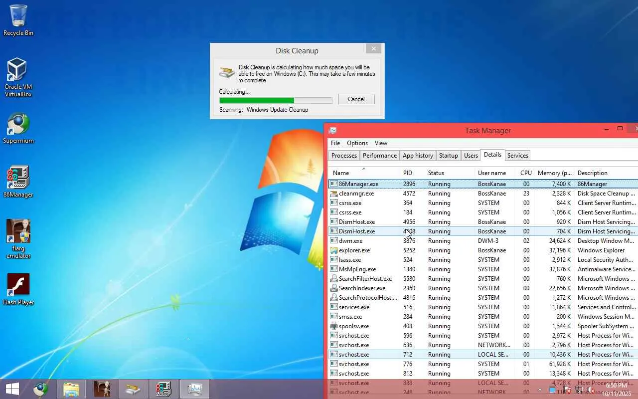Click the spoolsv.exe printer icon
The height and width of the screenshot is (399, 638).
pos(334,326)
